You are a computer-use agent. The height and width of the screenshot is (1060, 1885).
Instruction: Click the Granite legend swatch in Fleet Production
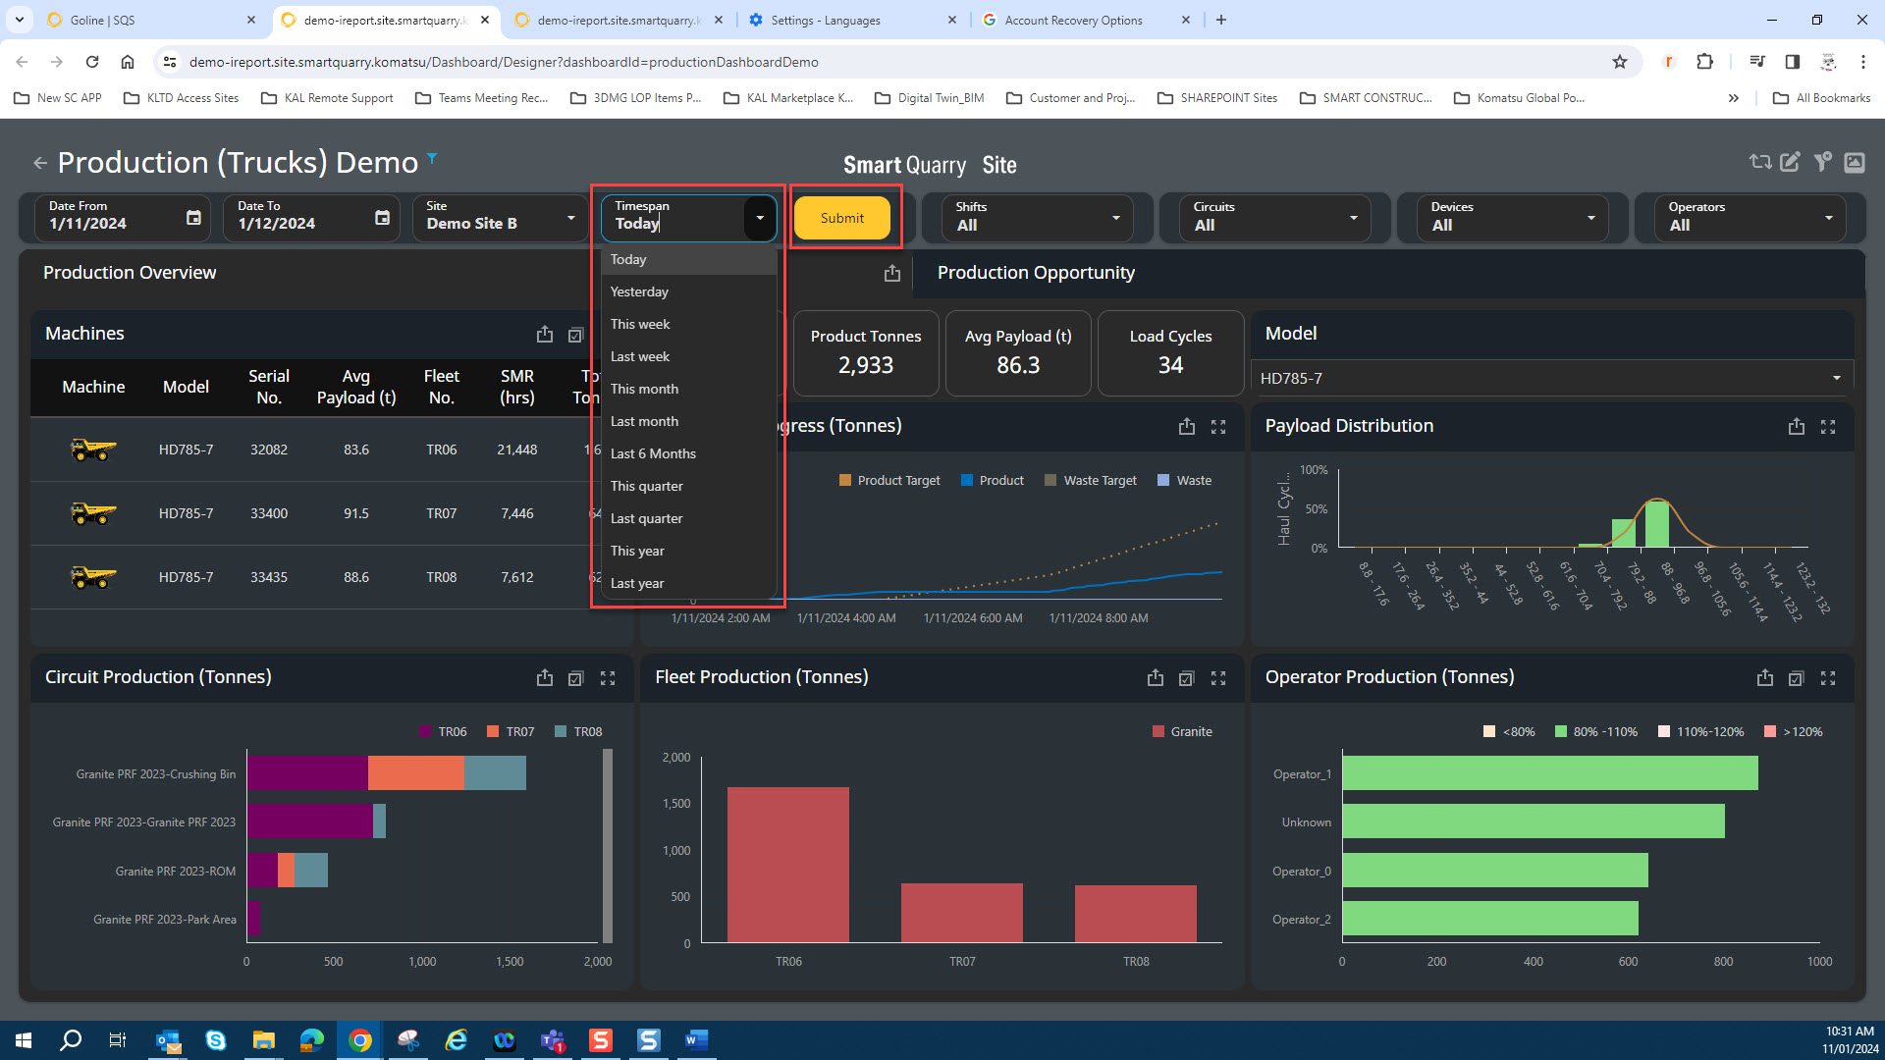[x=1158, y=732]
